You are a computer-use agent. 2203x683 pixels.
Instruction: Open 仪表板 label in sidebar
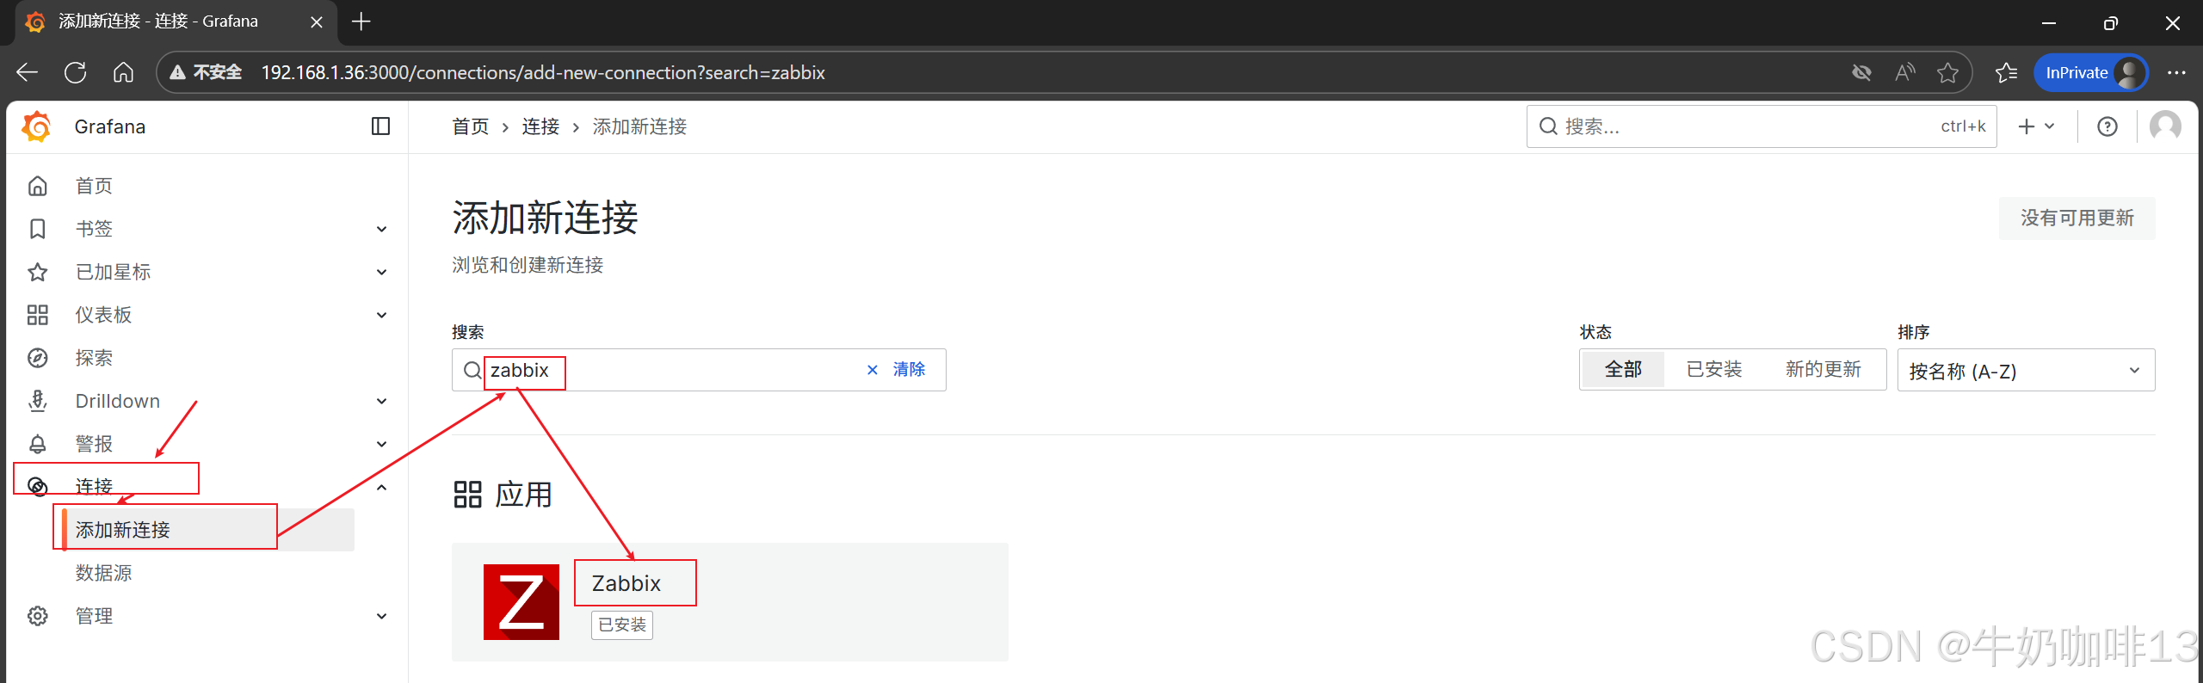[103, 315]
